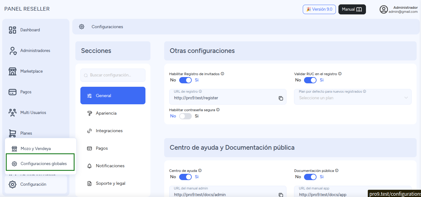Image resolution: width=421 pixels, height=197 pixels.
Task: Copy the URL de registro value
Action: 281,98
